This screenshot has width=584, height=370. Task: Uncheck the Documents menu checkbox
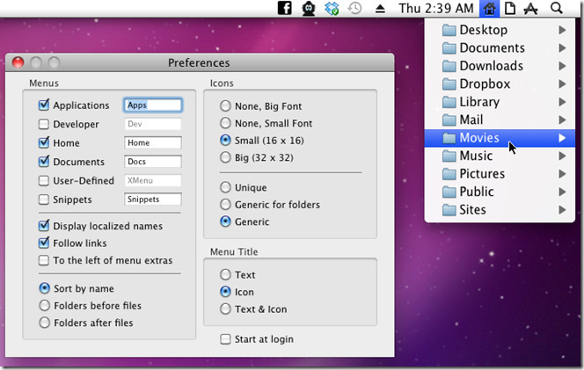coord(44,162)
